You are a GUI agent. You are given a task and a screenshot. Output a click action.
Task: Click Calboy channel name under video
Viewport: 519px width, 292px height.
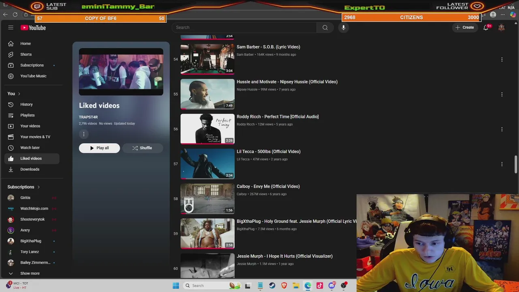242,194
